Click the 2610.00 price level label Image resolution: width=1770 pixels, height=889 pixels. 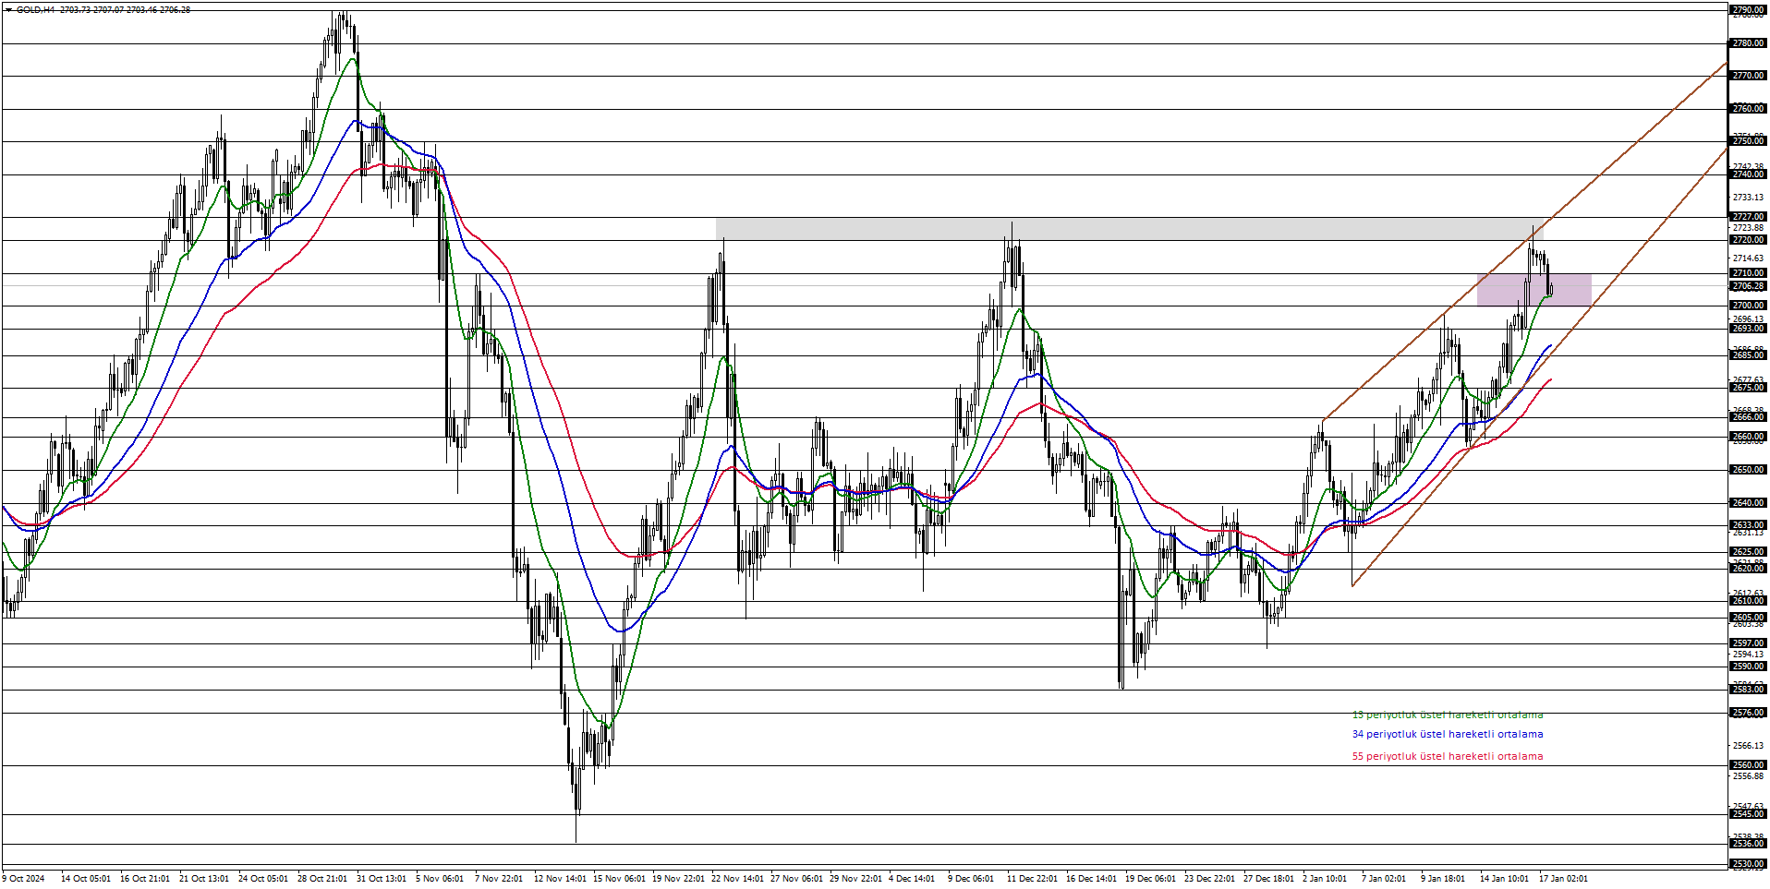click(1749, 601)
